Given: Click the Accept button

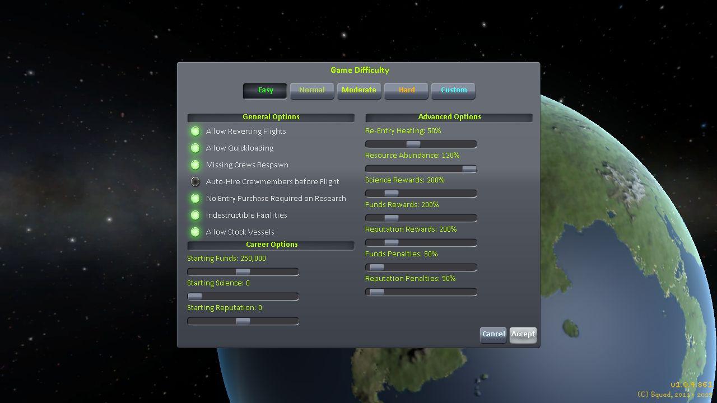Looking at the screenshot, I should 523,334.
